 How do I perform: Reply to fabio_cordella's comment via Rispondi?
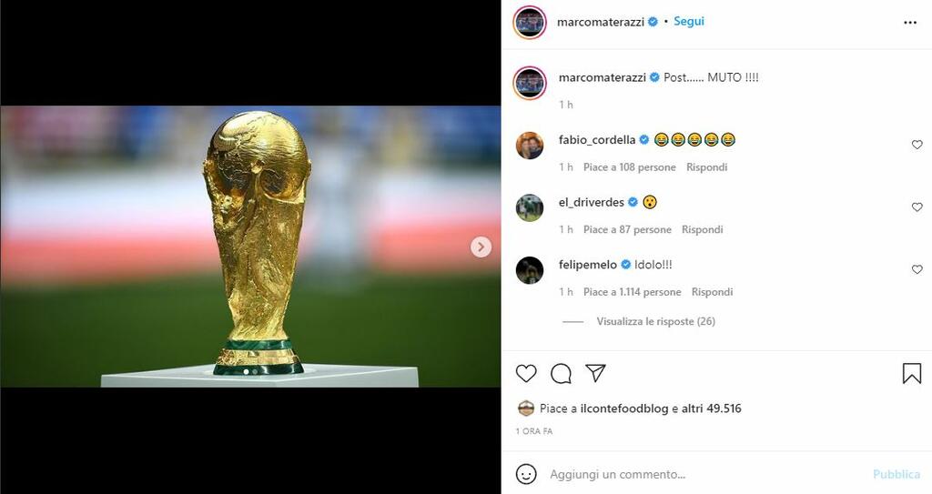click(706, 167)
